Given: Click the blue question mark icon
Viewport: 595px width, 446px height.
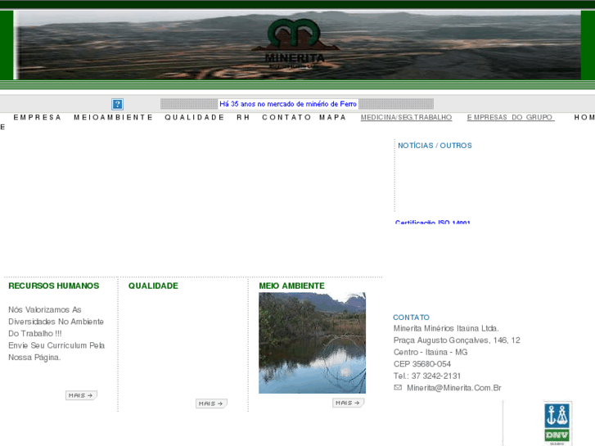Looking at the screenshot, I should 117,104.
